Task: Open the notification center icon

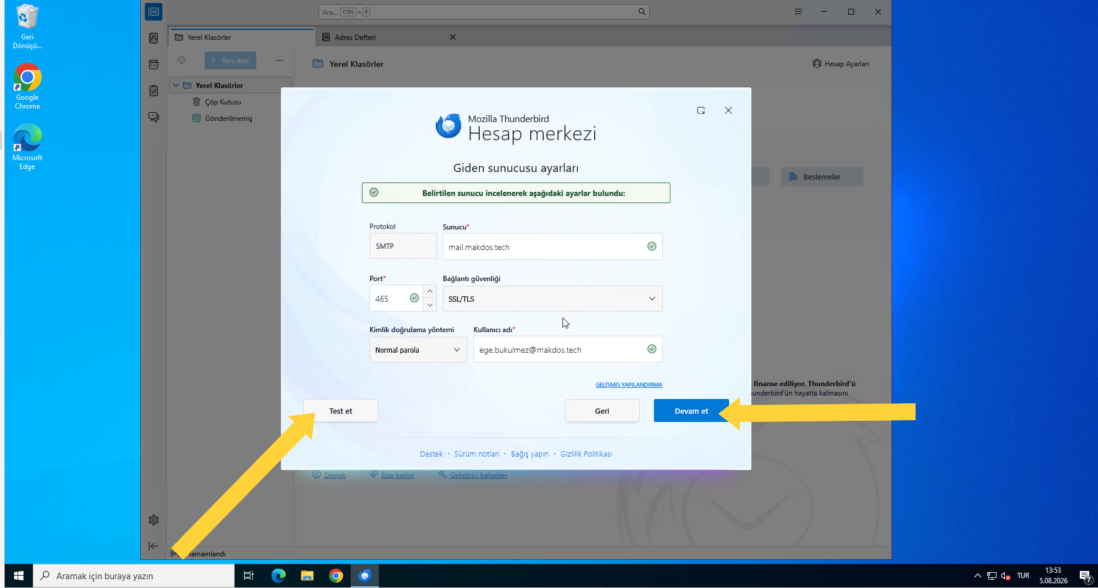Action: (x=1085, y=576)
